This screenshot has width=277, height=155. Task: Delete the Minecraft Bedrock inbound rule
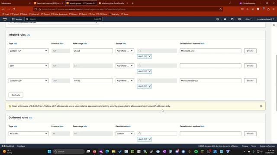[x=250, y=81]
